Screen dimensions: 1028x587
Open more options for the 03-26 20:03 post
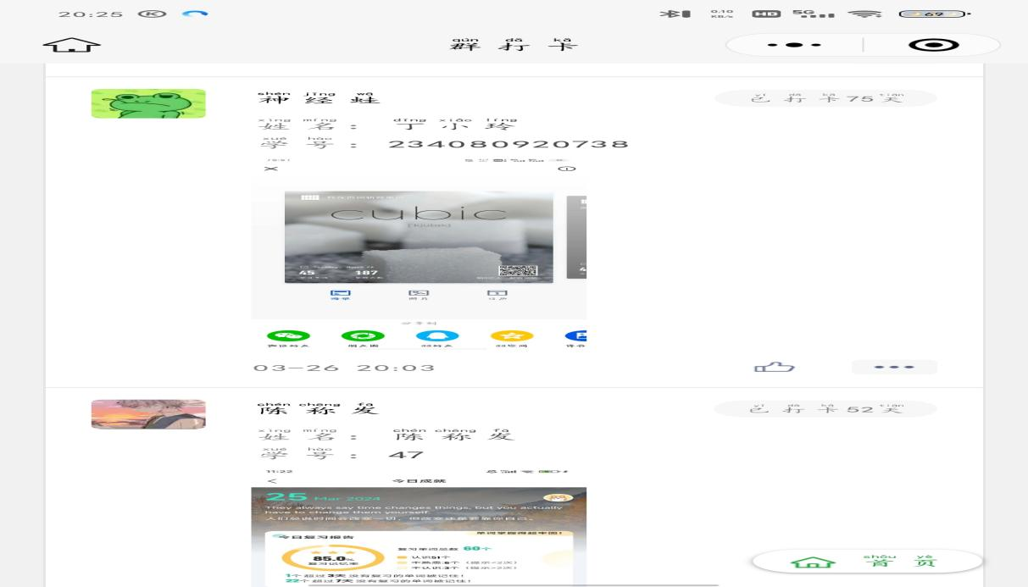coord(894,367)
